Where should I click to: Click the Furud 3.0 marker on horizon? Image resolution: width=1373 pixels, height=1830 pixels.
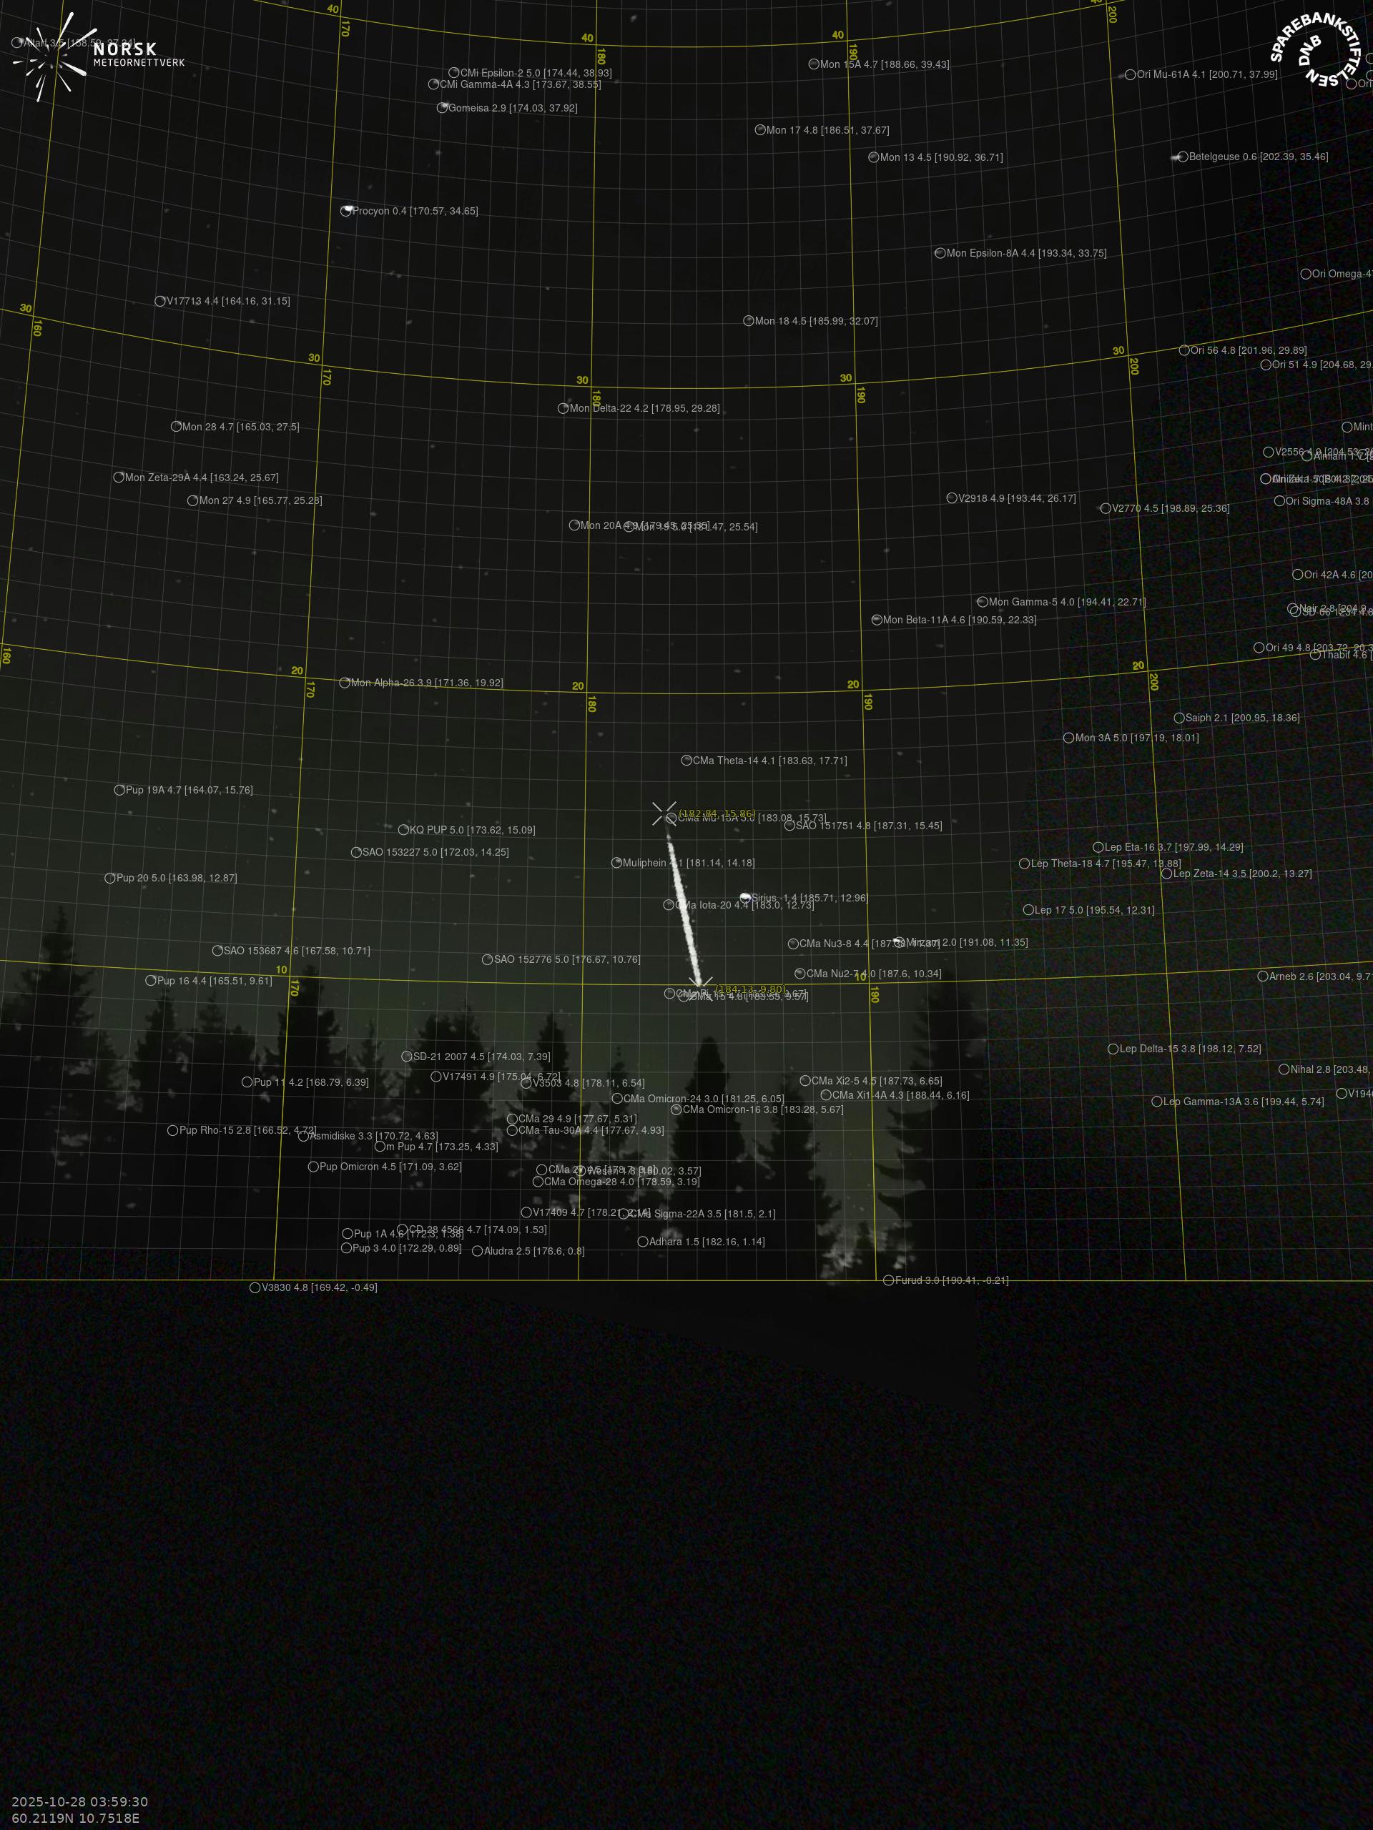click(x=888, y=1281)
